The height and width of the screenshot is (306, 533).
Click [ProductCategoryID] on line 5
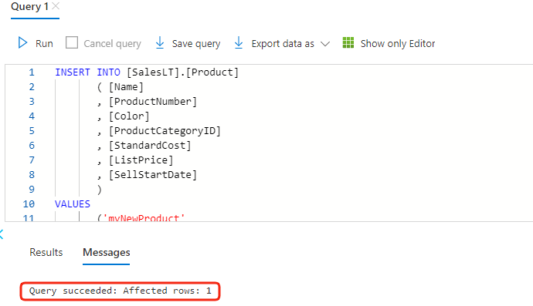point(165,130)
